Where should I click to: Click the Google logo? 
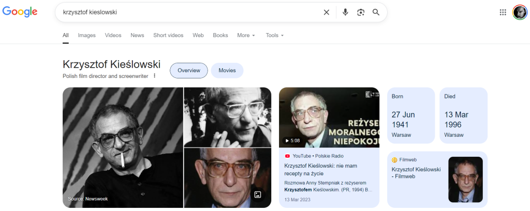[x=20, y=12]
